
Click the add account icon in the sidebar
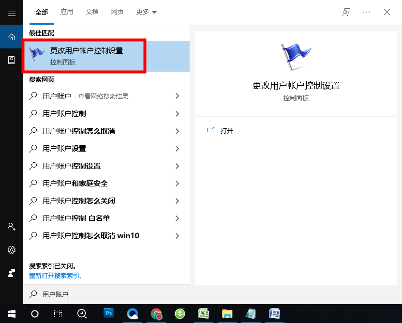click(12, 227)
